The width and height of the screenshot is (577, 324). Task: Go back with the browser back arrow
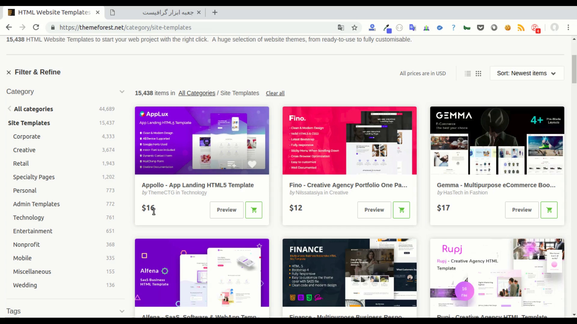click(9, 27)
